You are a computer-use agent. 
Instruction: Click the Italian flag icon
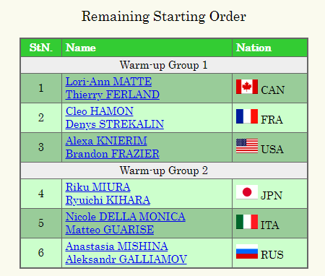click(x=247, y=222)
